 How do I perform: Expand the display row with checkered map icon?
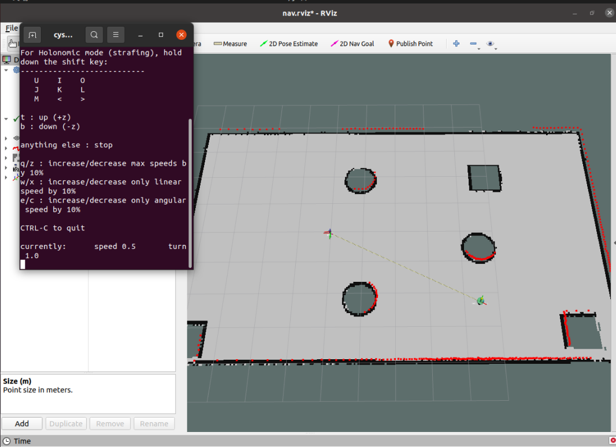pyautogui.click(x=6, y=158)
